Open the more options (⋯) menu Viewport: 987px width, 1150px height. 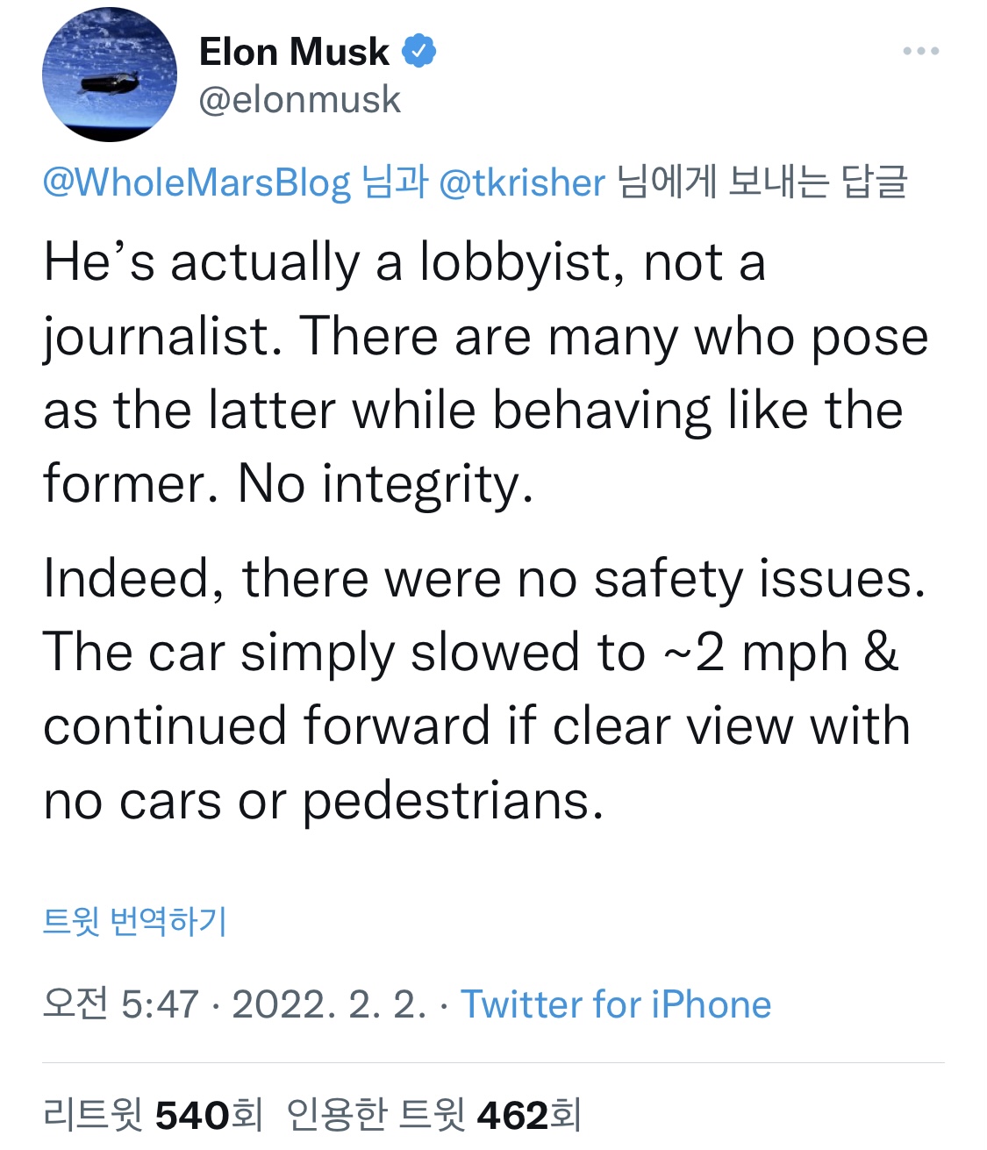pos(920,53)
